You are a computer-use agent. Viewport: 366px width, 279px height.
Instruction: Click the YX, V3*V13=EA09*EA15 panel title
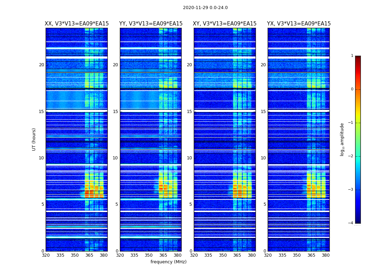click(299, 24)
